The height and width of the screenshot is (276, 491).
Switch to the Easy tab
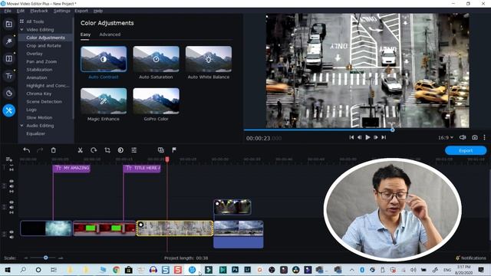85,34
